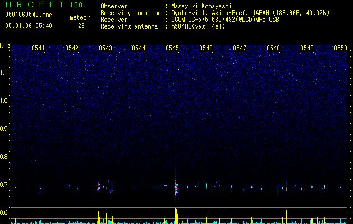
Task: Click the 0548 time marker
Action: (273, 48)
